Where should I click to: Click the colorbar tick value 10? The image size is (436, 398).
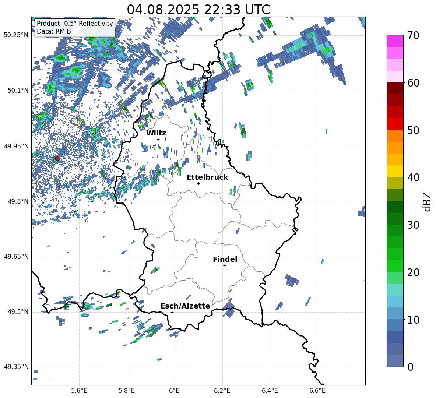(x=414, y=320)
